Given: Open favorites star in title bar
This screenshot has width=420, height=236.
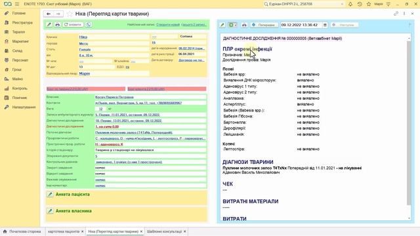Looking at the screenshot, I should point(369,4).
